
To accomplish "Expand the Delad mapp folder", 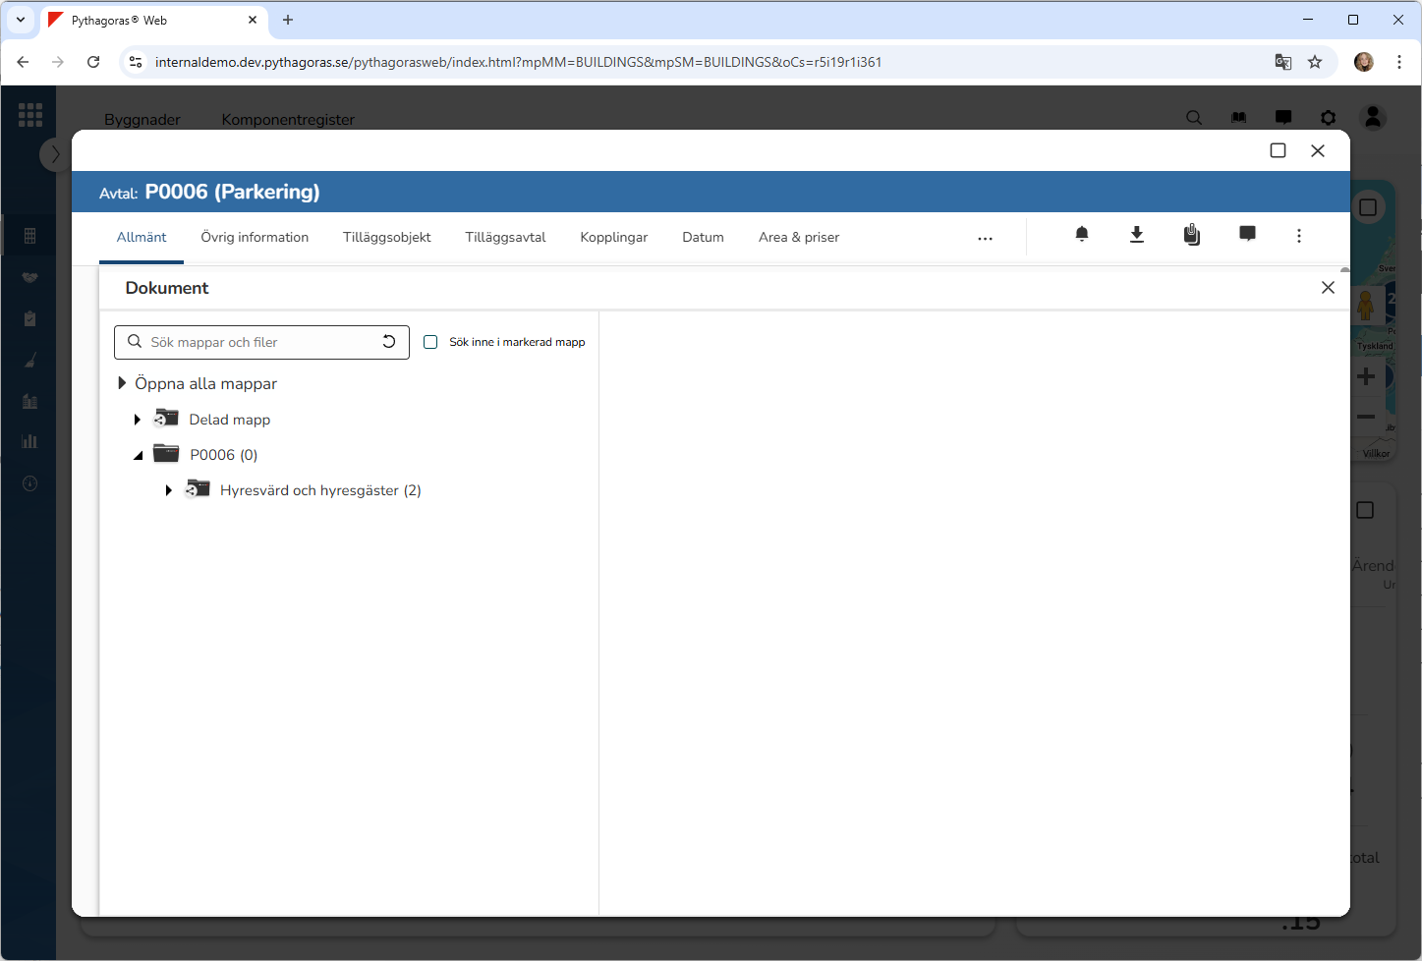I will coord(138,420).
